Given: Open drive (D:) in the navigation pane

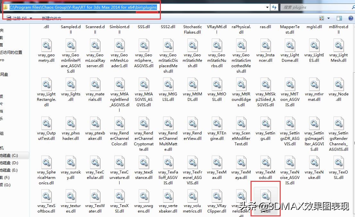Looking at the screenshot, I should pos(10,163).
